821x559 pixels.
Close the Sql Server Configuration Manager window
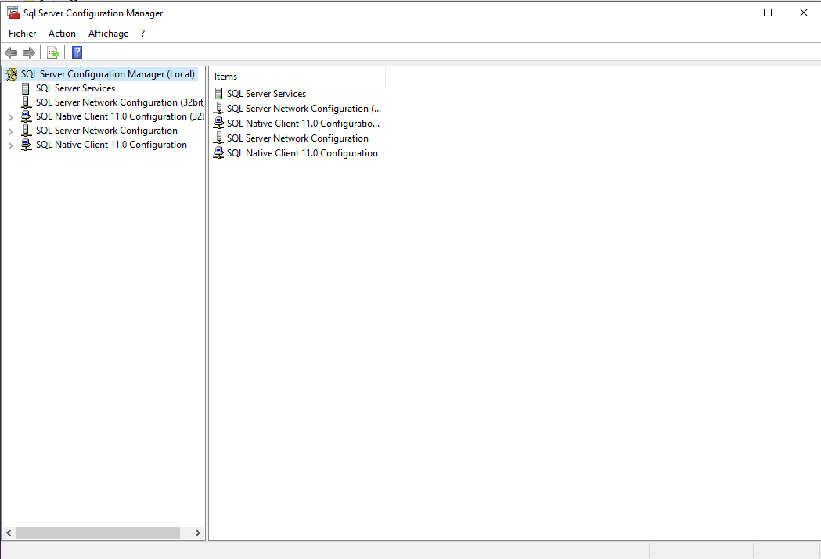pyautogui.click(x=803, y=13)
